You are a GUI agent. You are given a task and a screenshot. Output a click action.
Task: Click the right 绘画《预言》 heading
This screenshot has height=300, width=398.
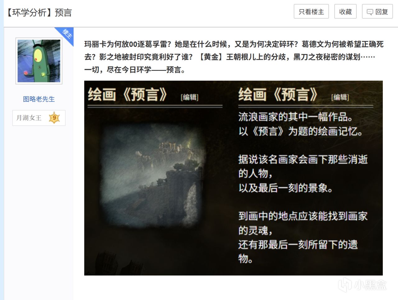278,94
